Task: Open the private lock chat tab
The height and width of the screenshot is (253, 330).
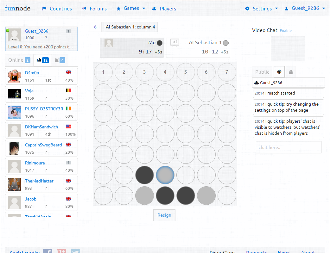Action: tap(291, 72)
